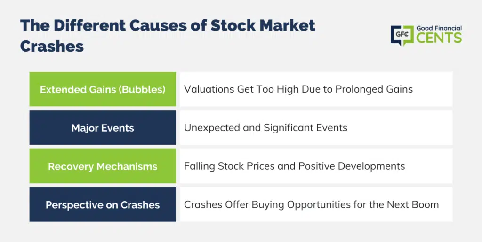The height and width of the screenshot is (242, 482).
Task: Select the Extended Gains (Bubbles) label cell
Action: tap(103, 89)
